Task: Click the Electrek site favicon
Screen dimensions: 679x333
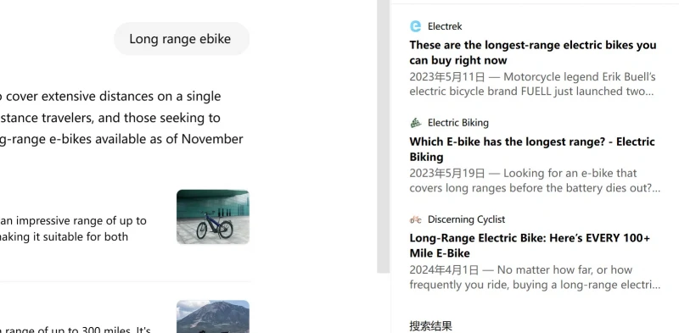Action: point(415,26)
